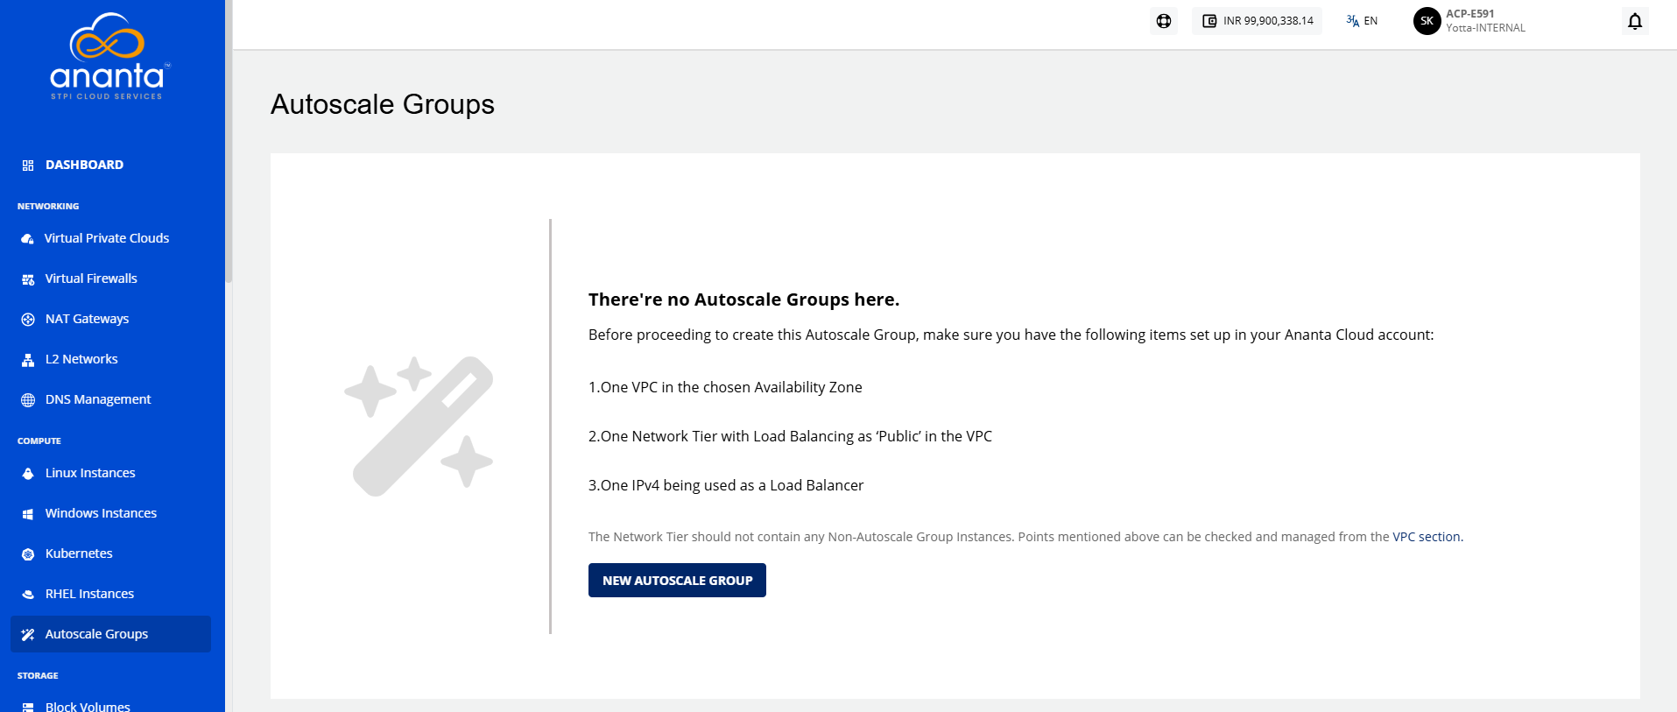Click the RHEL Instances hat icon
The height and width of the screenshot is (712, 1677).
click(28, 595)
